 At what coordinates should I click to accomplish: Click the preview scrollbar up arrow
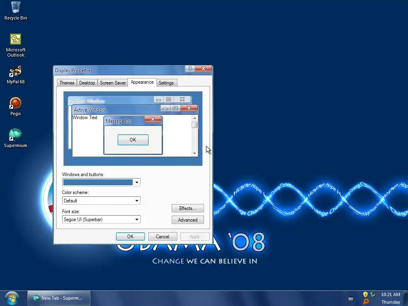click(x=194, y=118)
